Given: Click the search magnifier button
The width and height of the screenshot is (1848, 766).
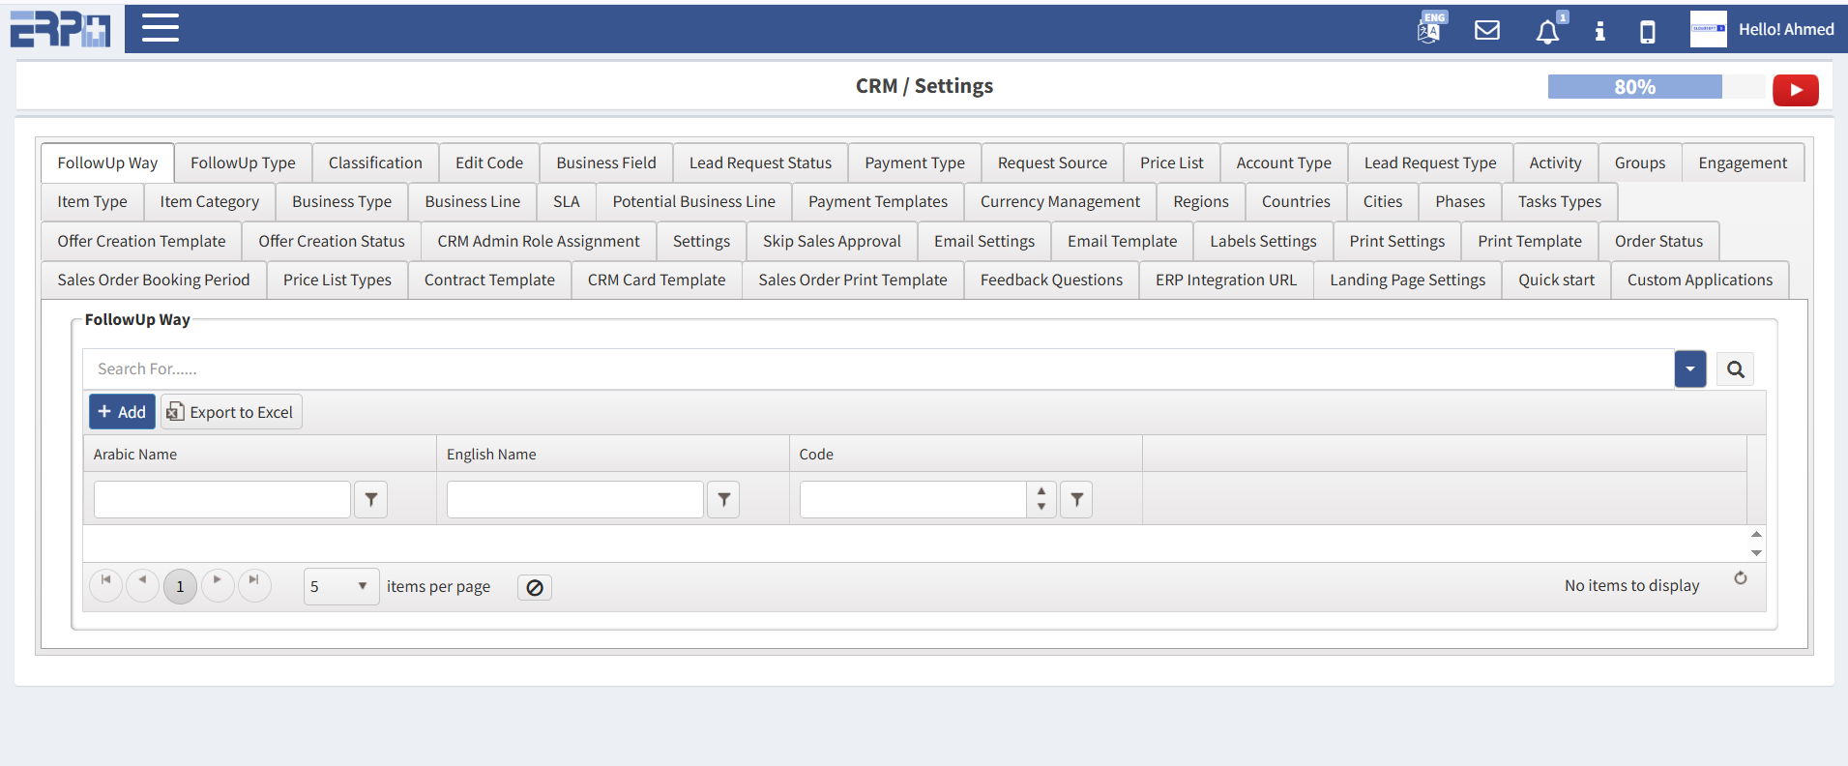Looking at the screenshot, I should 1735,369.
